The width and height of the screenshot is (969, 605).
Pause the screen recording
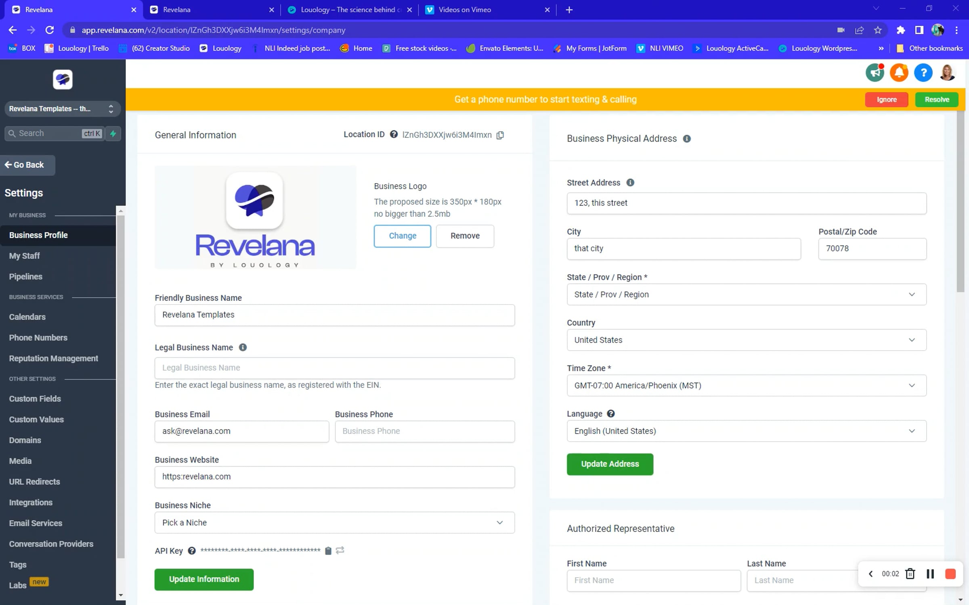pos(930,574)
